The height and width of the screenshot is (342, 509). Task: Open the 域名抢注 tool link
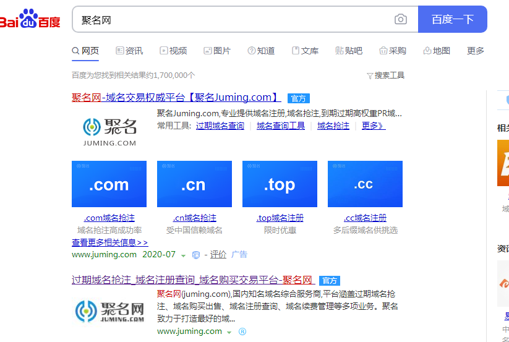(x=333, y=126)
